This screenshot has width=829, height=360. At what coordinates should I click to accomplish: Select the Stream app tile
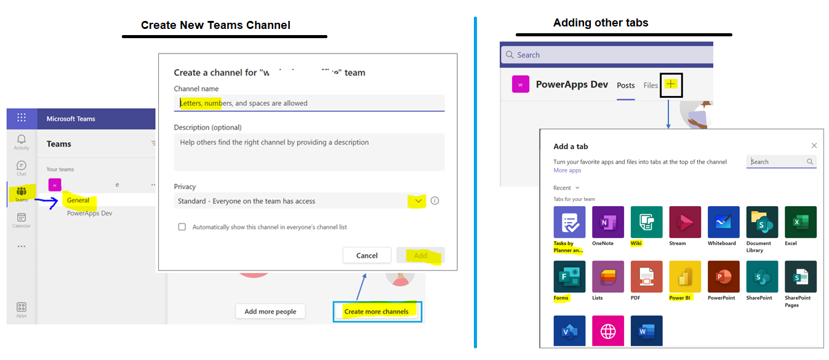tap(684, 222)
